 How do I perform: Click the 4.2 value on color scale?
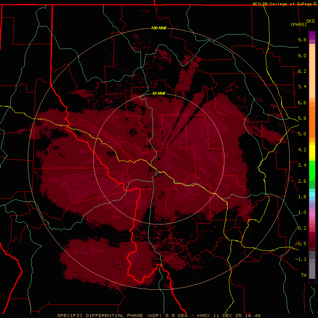coord(302,150)
